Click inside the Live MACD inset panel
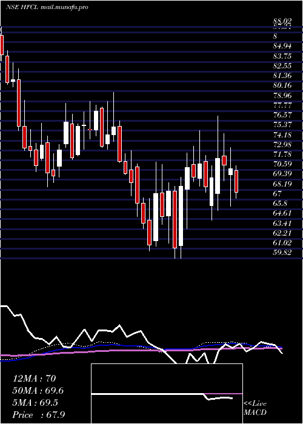The width and height of the screenshot is (303, 424). tap(167, 394)
